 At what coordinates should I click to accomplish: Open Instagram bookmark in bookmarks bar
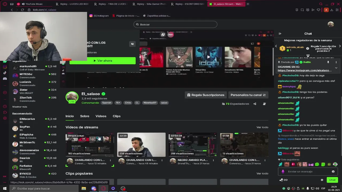[x=99, y=16]
